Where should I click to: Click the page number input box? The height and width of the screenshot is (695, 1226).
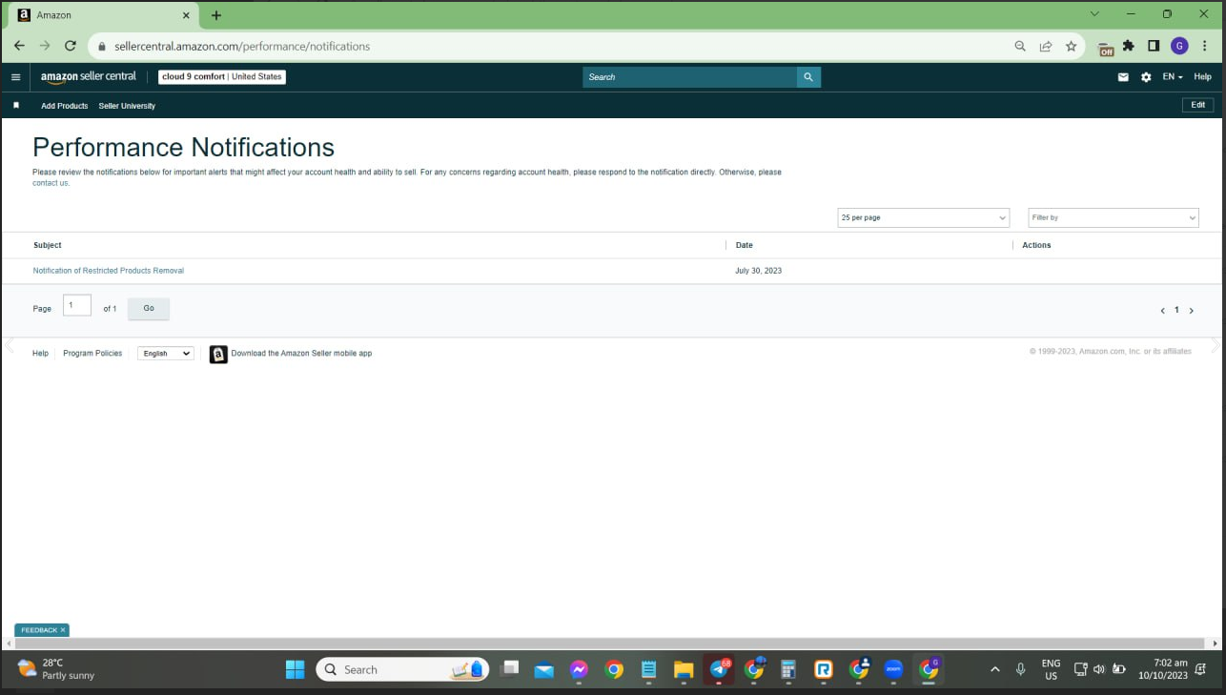(x=77, y=305)
